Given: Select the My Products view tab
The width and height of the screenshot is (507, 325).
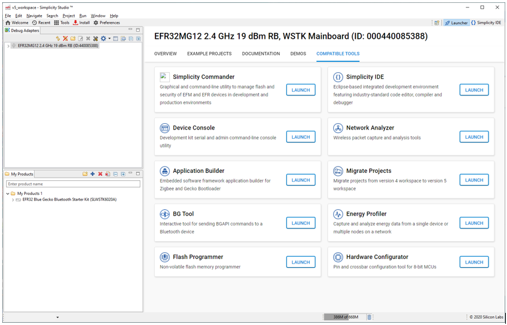Looking at the screenshot, I should (19, 174).
